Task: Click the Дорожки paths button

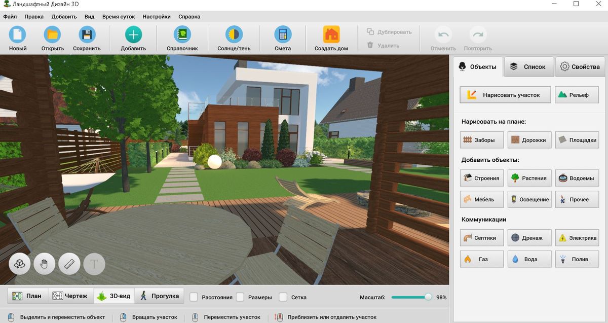Action: point(529,140)
